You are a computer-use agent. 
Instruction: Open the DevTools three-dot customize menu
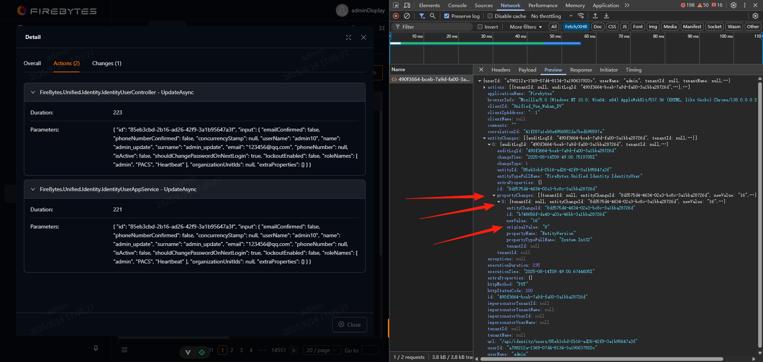pos(745,5)
